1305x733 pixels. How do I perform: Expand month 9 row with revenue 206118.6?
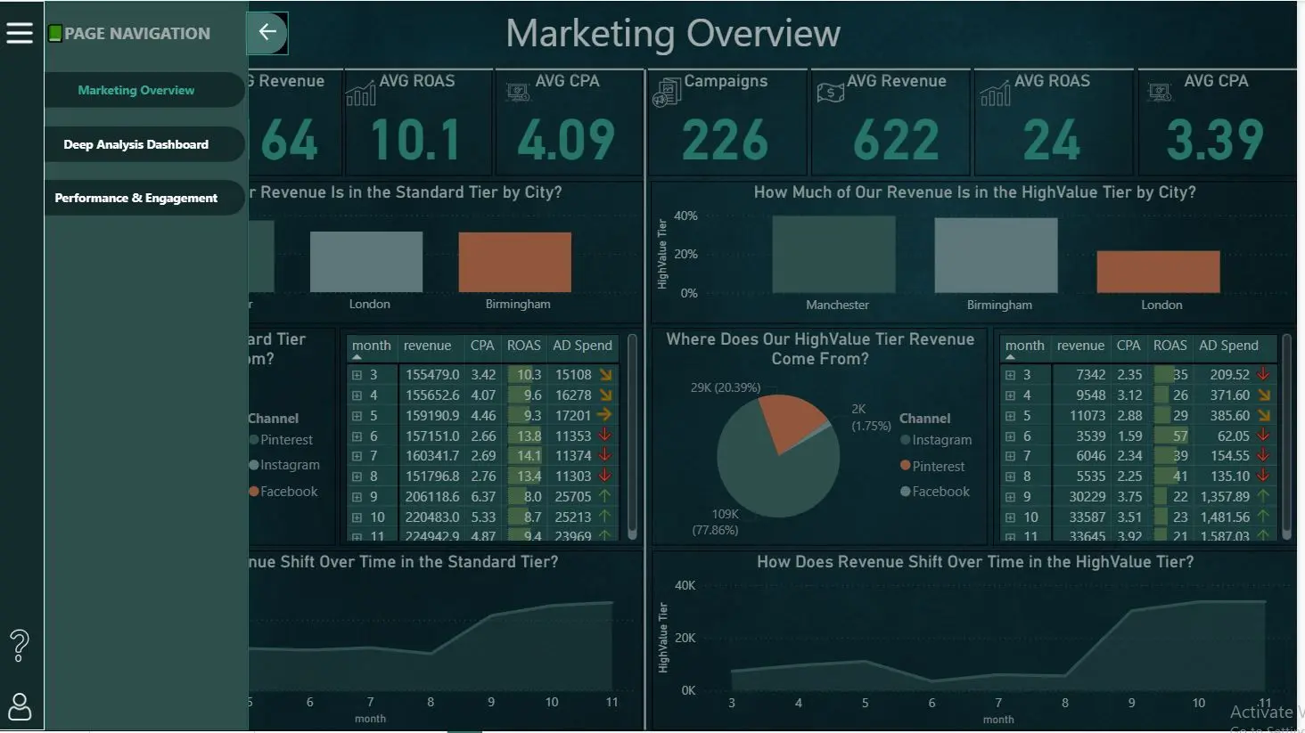point(357,497)
